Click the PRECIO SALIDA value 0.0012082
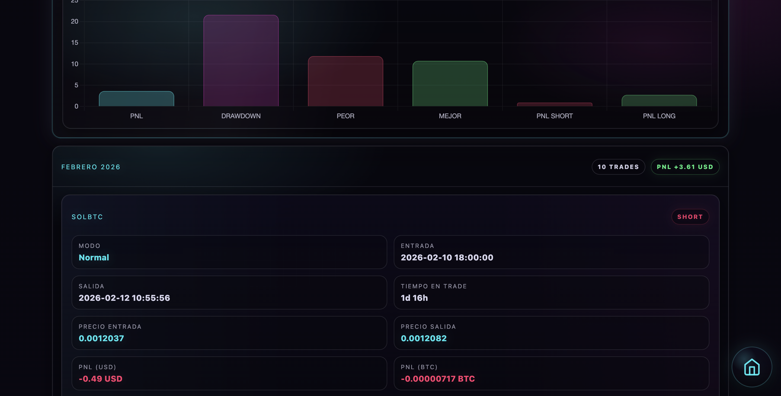Viewport: 781px width, 396px height. pos(424,338)
